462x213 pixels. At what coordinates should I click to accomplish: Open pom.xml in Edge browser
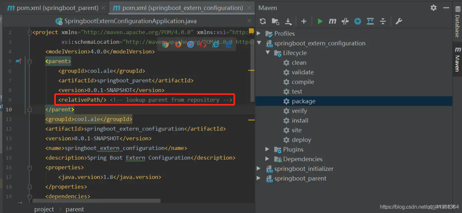click(x=229, y=44)
